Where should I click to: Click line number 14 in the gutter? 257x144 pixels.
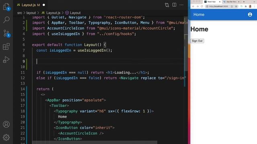pos(23,89)
